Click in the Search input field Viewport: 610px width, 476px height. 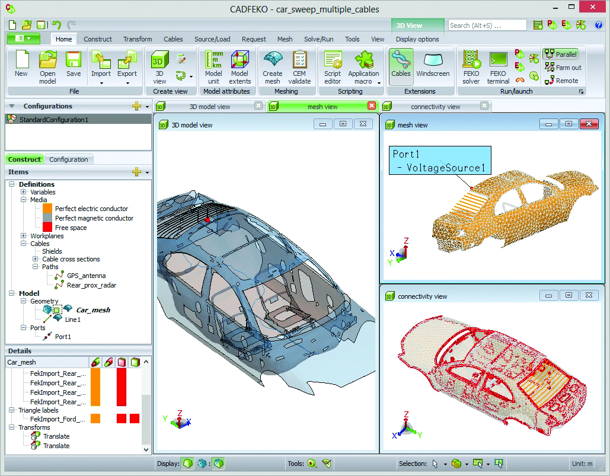(x=487, y=25)
